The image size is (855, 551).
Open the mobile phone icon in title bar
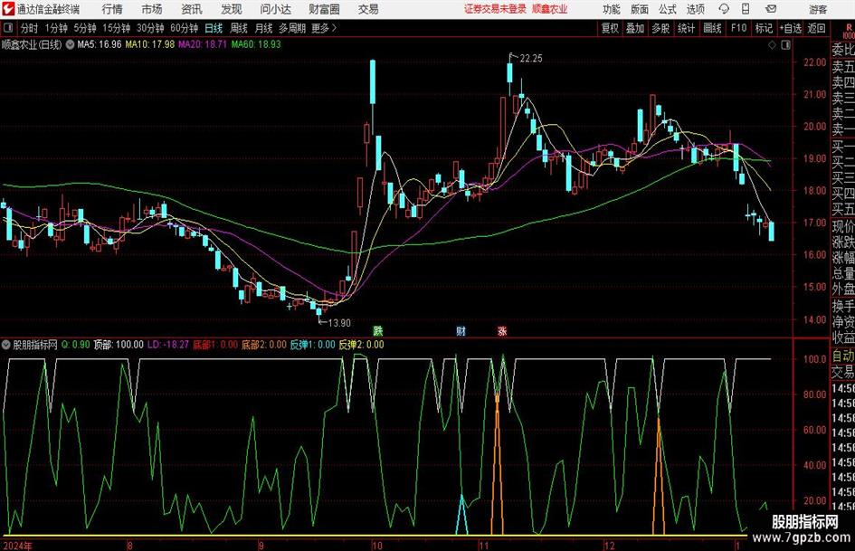[746, 9]
